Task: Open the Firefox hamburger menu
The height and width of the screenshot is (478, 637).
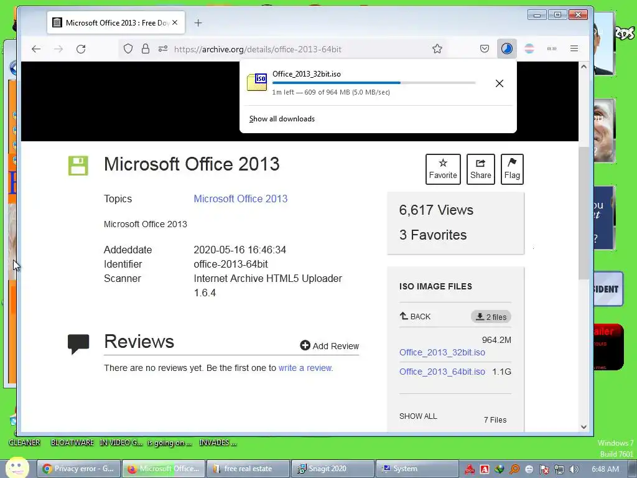Action: (x=574, y=49)
